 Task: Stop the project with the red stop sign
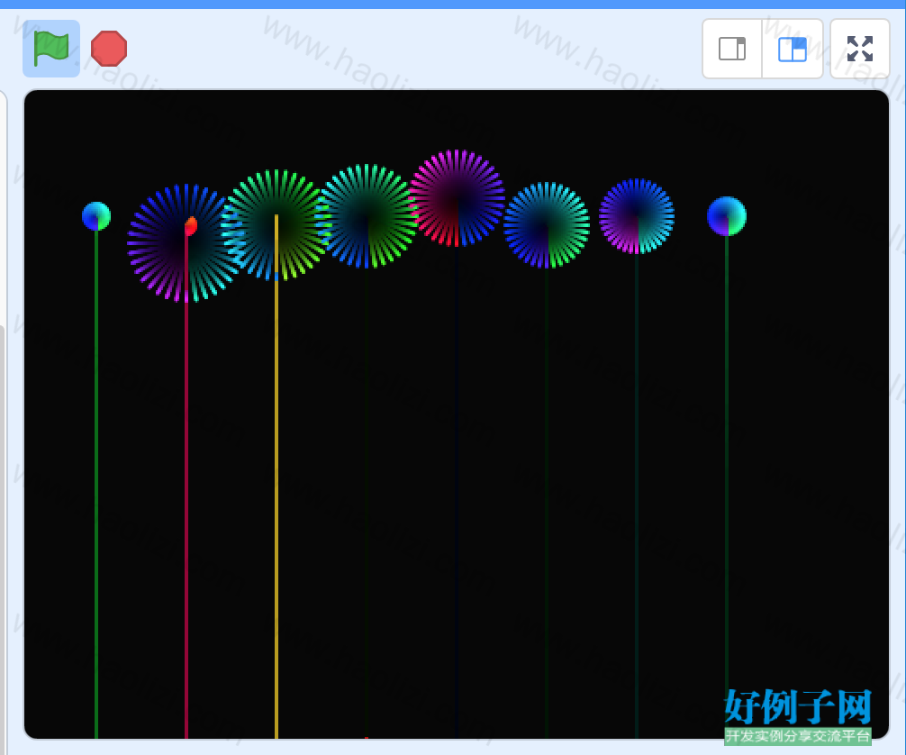click(109, 49)
